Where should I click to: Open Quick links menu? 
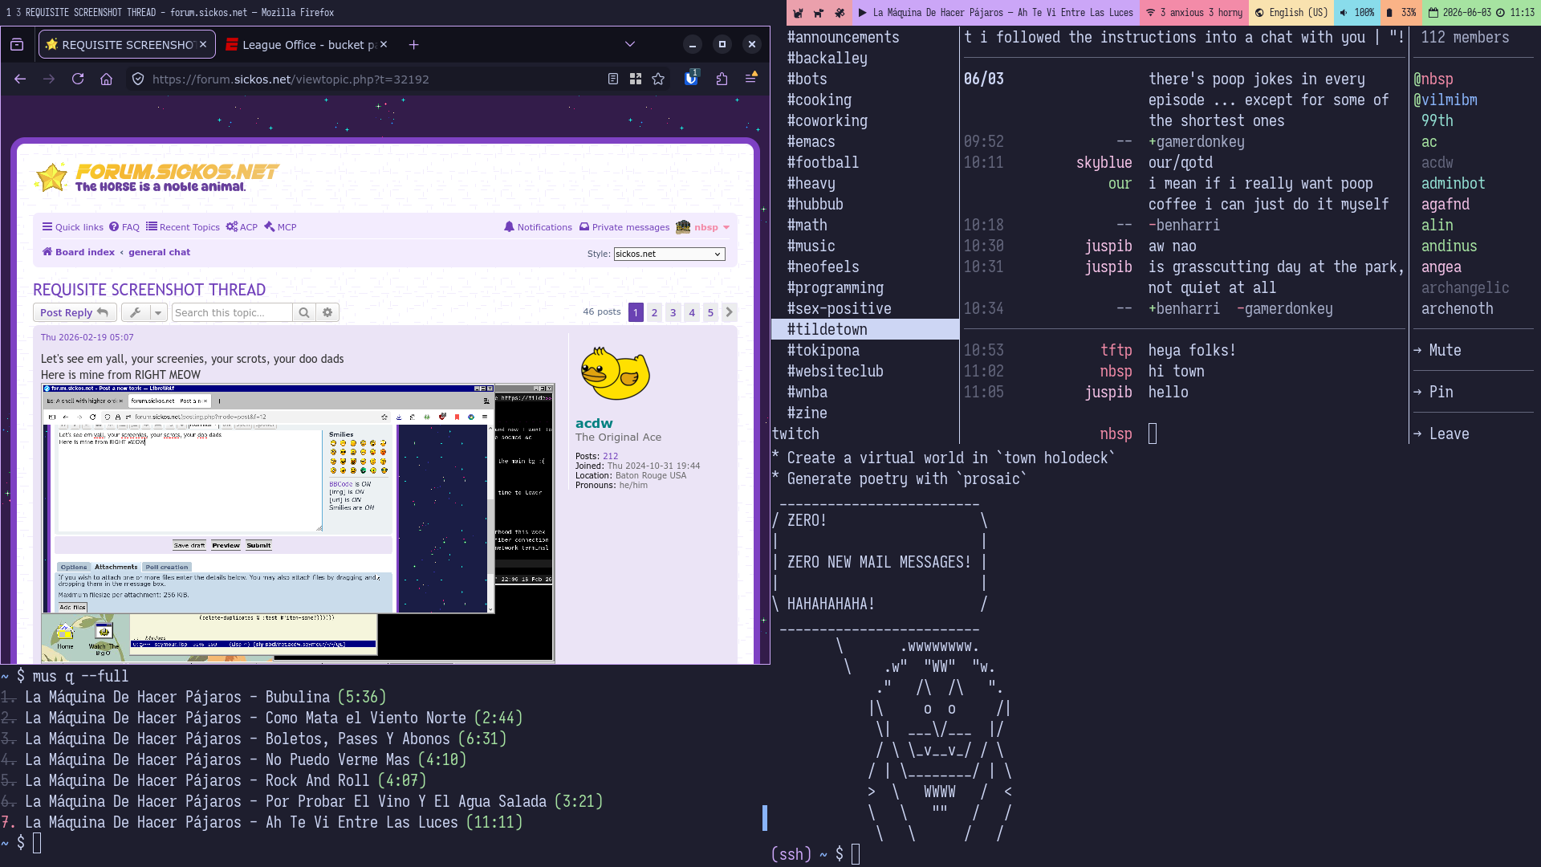(72, 227)
